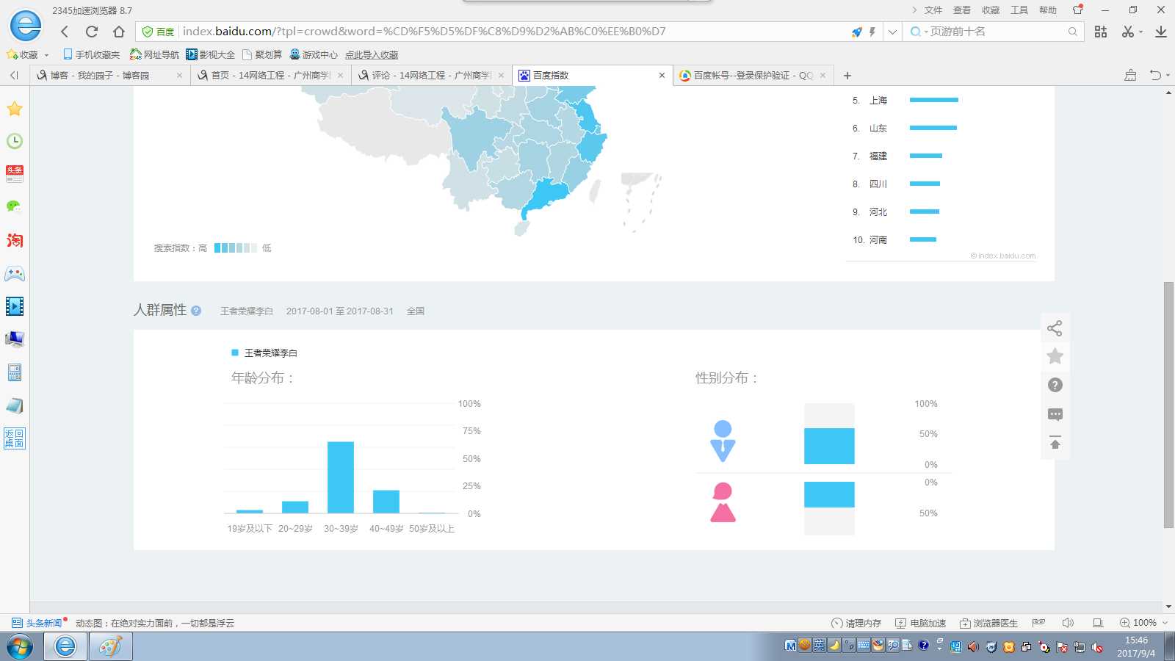Expand the undo closed tabs dropdown arrow
This screenshot has height=661, width=1175.
tap(1168, 76)
